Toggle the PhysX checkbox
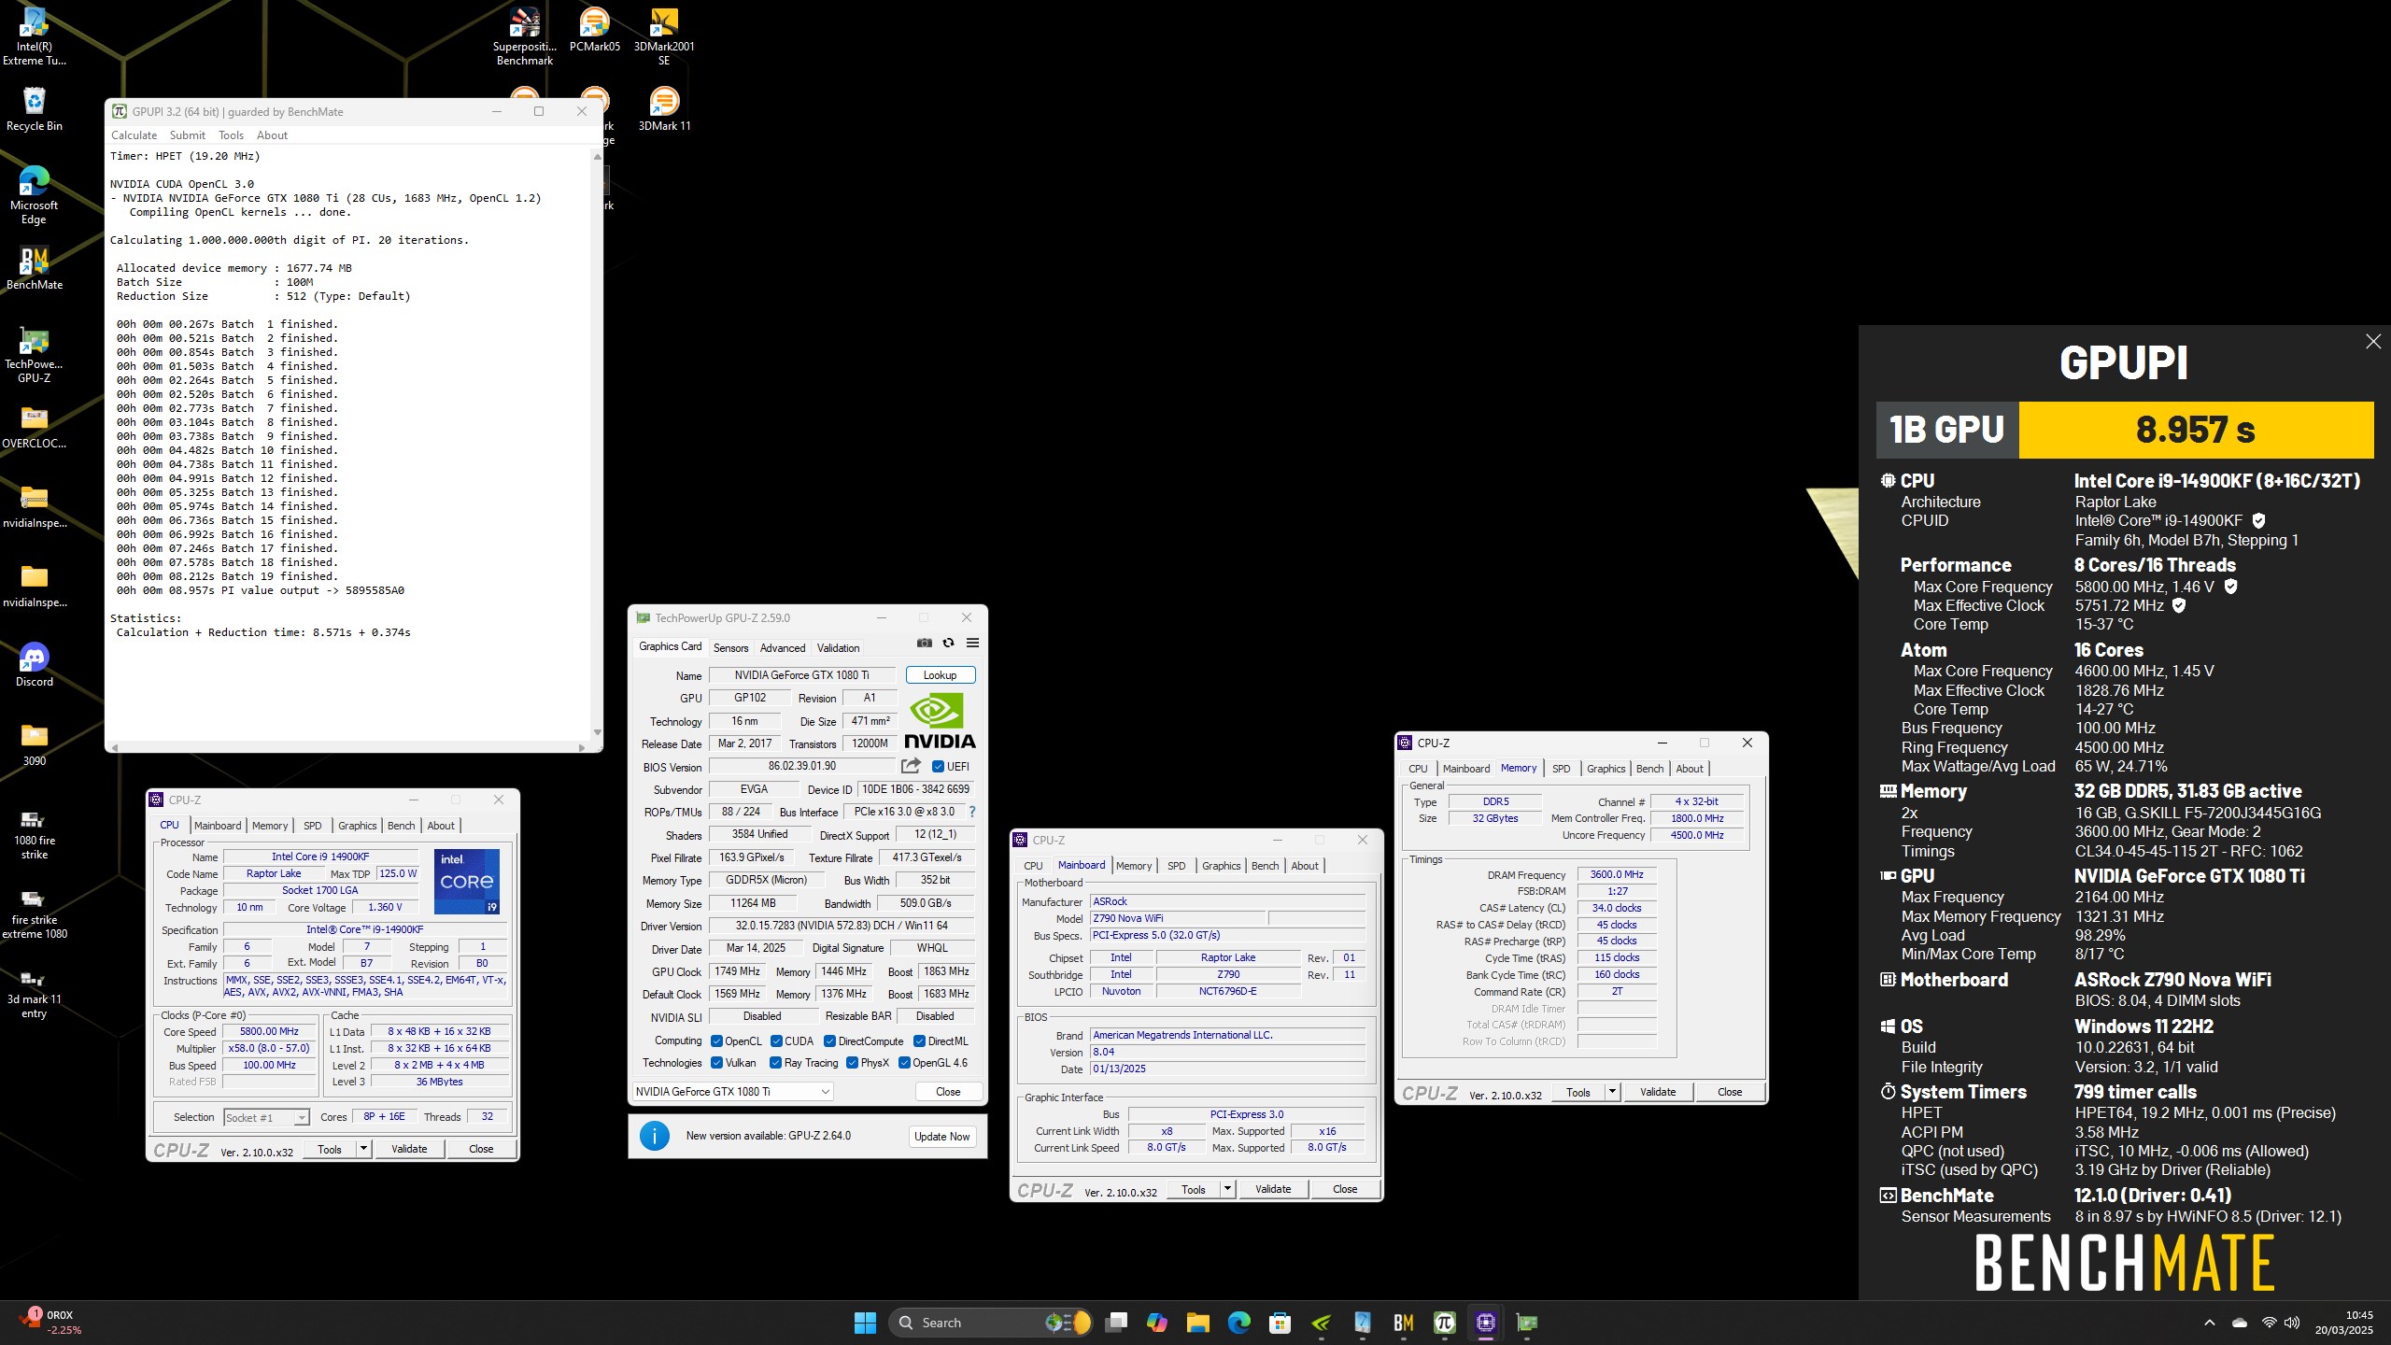2391x1345 pixels. (852, 1063)
